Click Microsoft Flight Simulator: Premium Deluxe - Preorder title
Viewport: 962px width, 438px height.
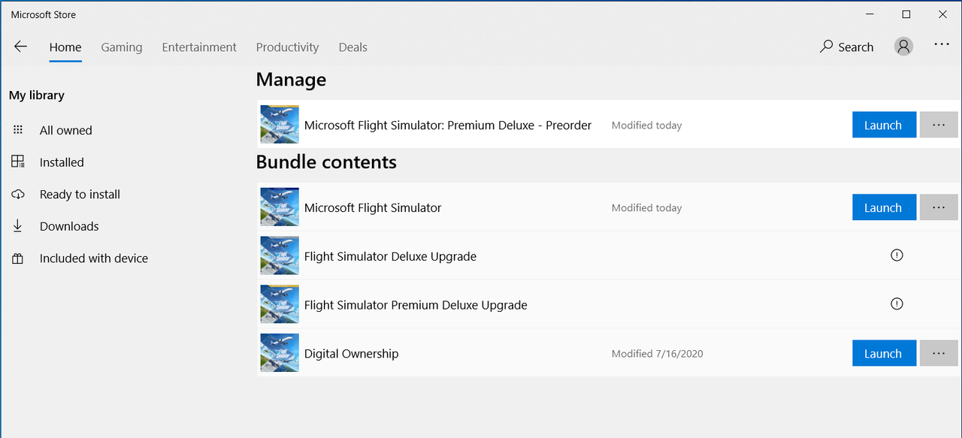448,125
